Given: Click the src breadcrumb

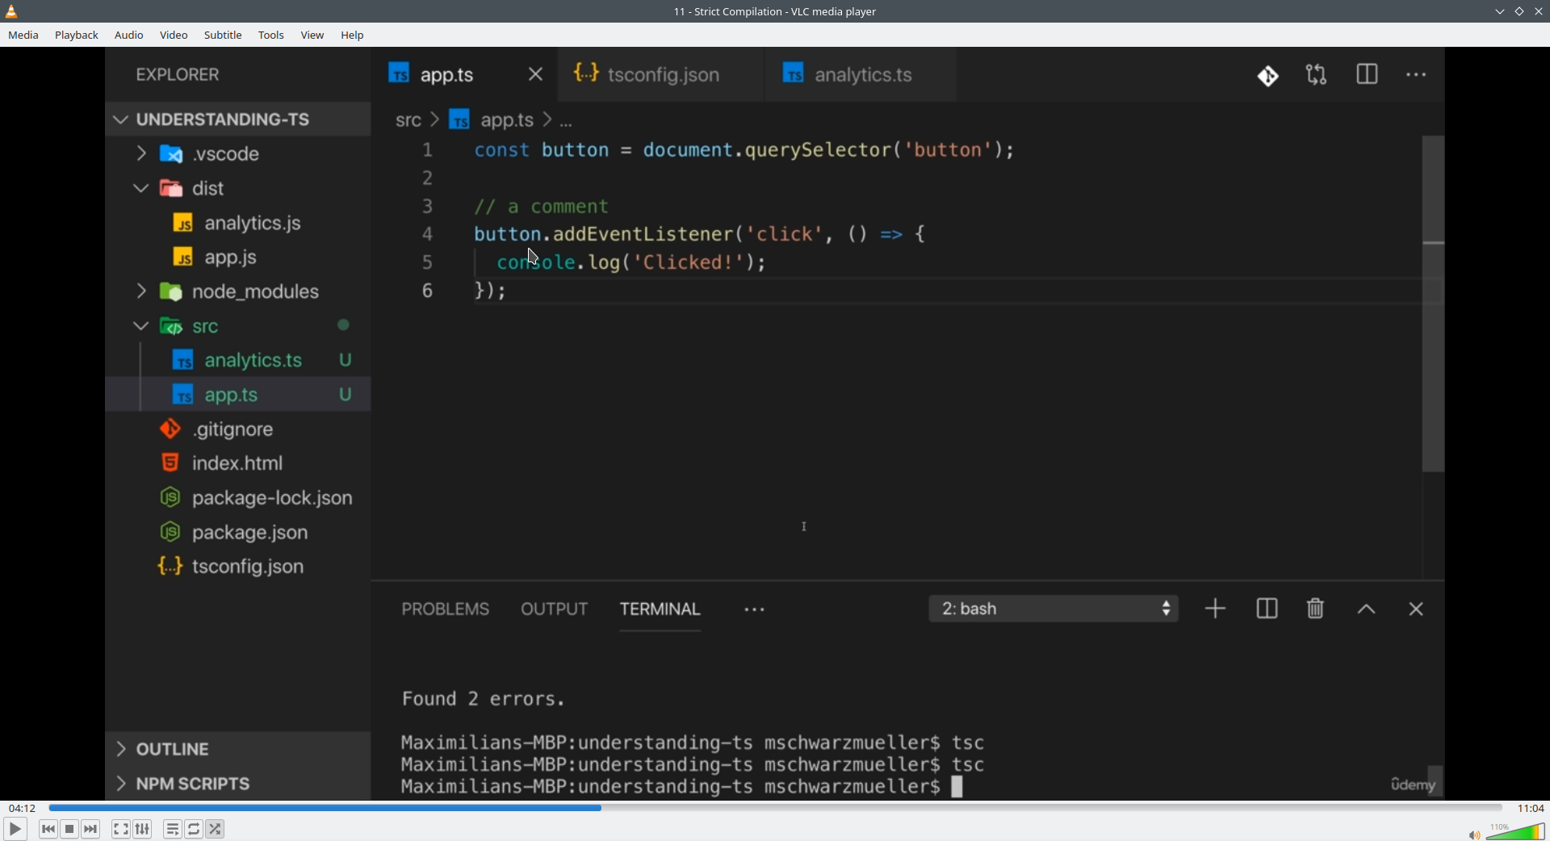Looking at the screenshot, I should [408, 121].
